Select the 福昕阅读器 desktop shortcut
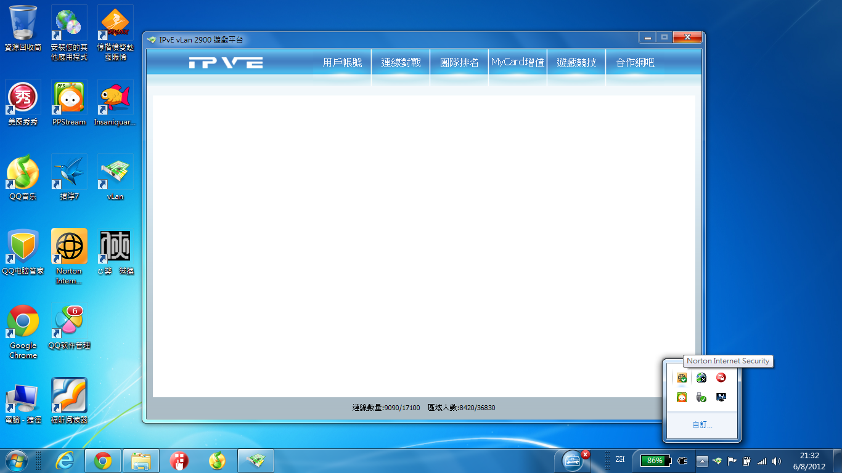Image resolution: width=842 pixels, height=473 pixels. point(69,402)
